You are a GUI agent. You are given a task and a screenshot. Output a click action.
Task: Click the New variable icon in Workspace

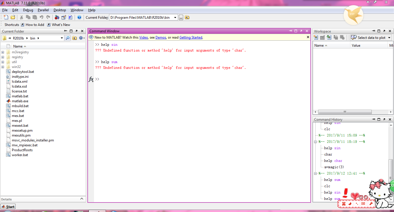pyautogui.click(x=316, y=37)
